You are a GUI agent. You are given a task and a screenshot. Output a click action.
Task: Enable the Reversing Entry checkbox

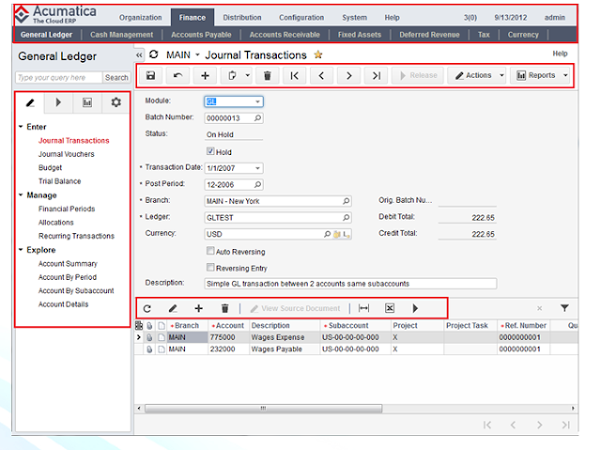point(210,267)
